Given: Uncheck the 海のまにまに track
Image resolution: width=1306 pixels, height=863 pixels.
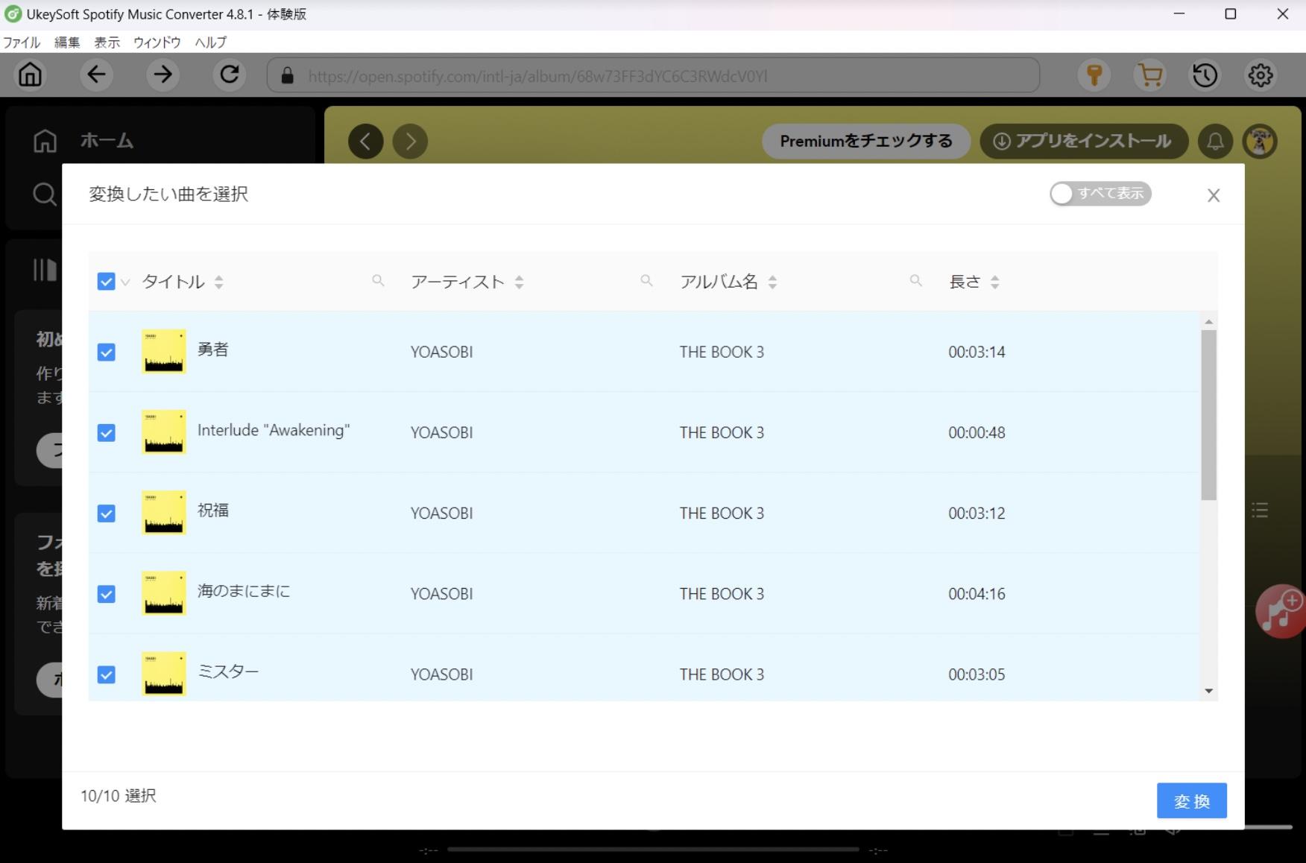Looking at the screenshot, I should click(106, 593).
